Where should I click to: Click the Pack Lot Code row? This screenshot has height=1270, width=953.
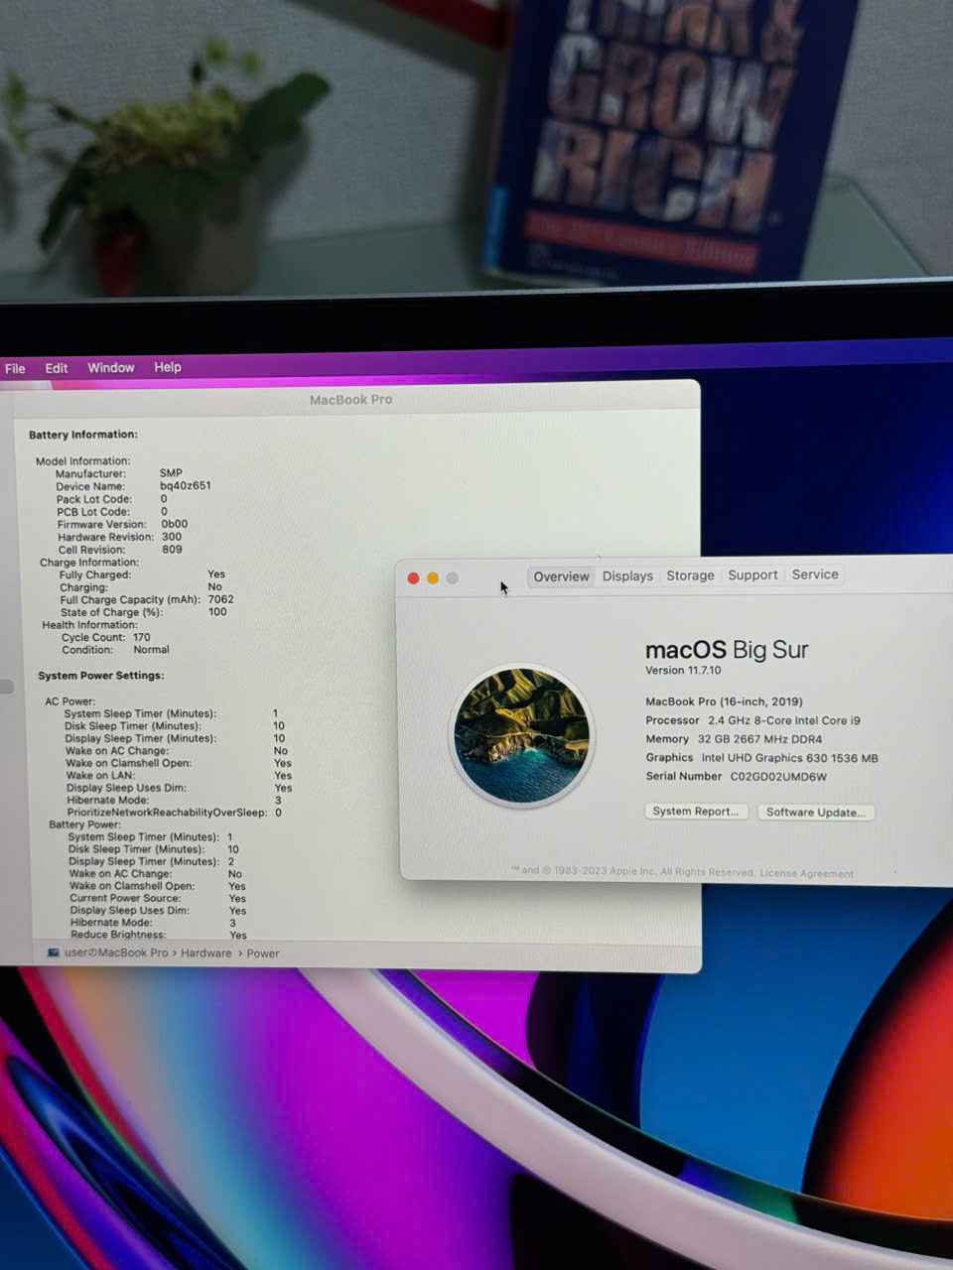coord(112,499)
